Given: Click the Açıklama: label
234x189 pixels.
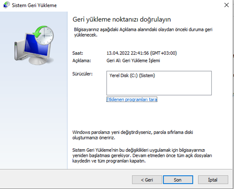Looking at the screenshot, I should point(82,61).
